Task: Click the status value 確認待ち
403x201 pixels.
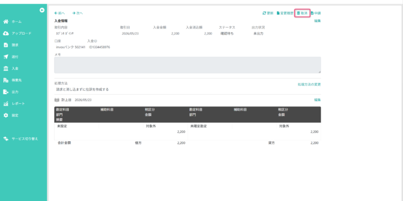Action: point(227,33)
